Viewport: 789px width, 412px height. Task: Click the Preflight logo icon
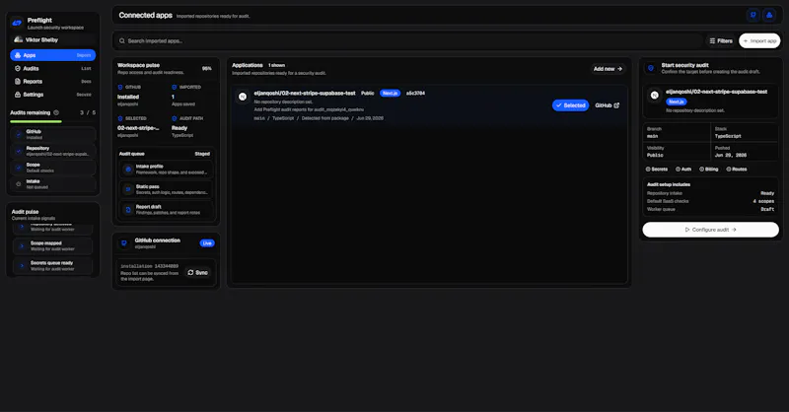(x=17, y=23)
